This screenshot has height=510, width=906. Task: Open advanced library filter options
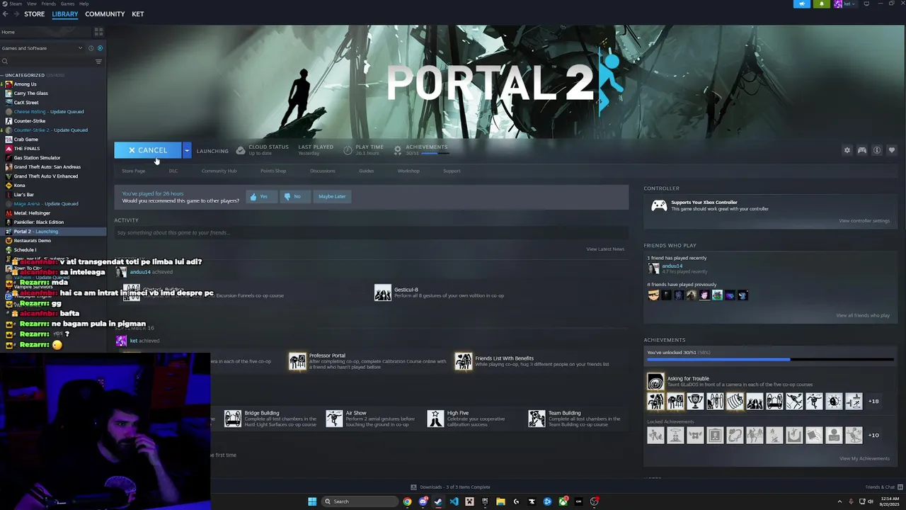98,62
